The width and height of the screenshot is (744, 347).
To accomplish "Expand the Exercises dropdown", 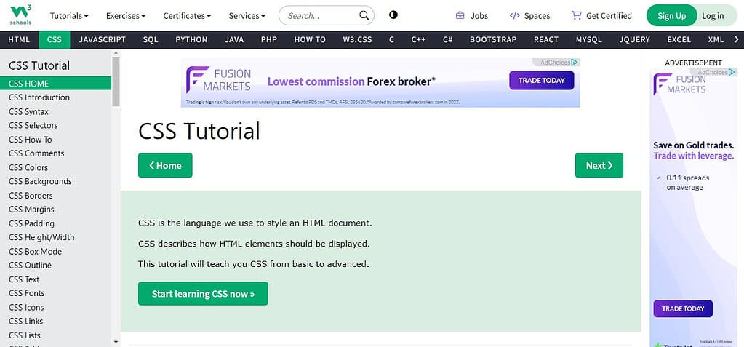I will coord(126,16).
